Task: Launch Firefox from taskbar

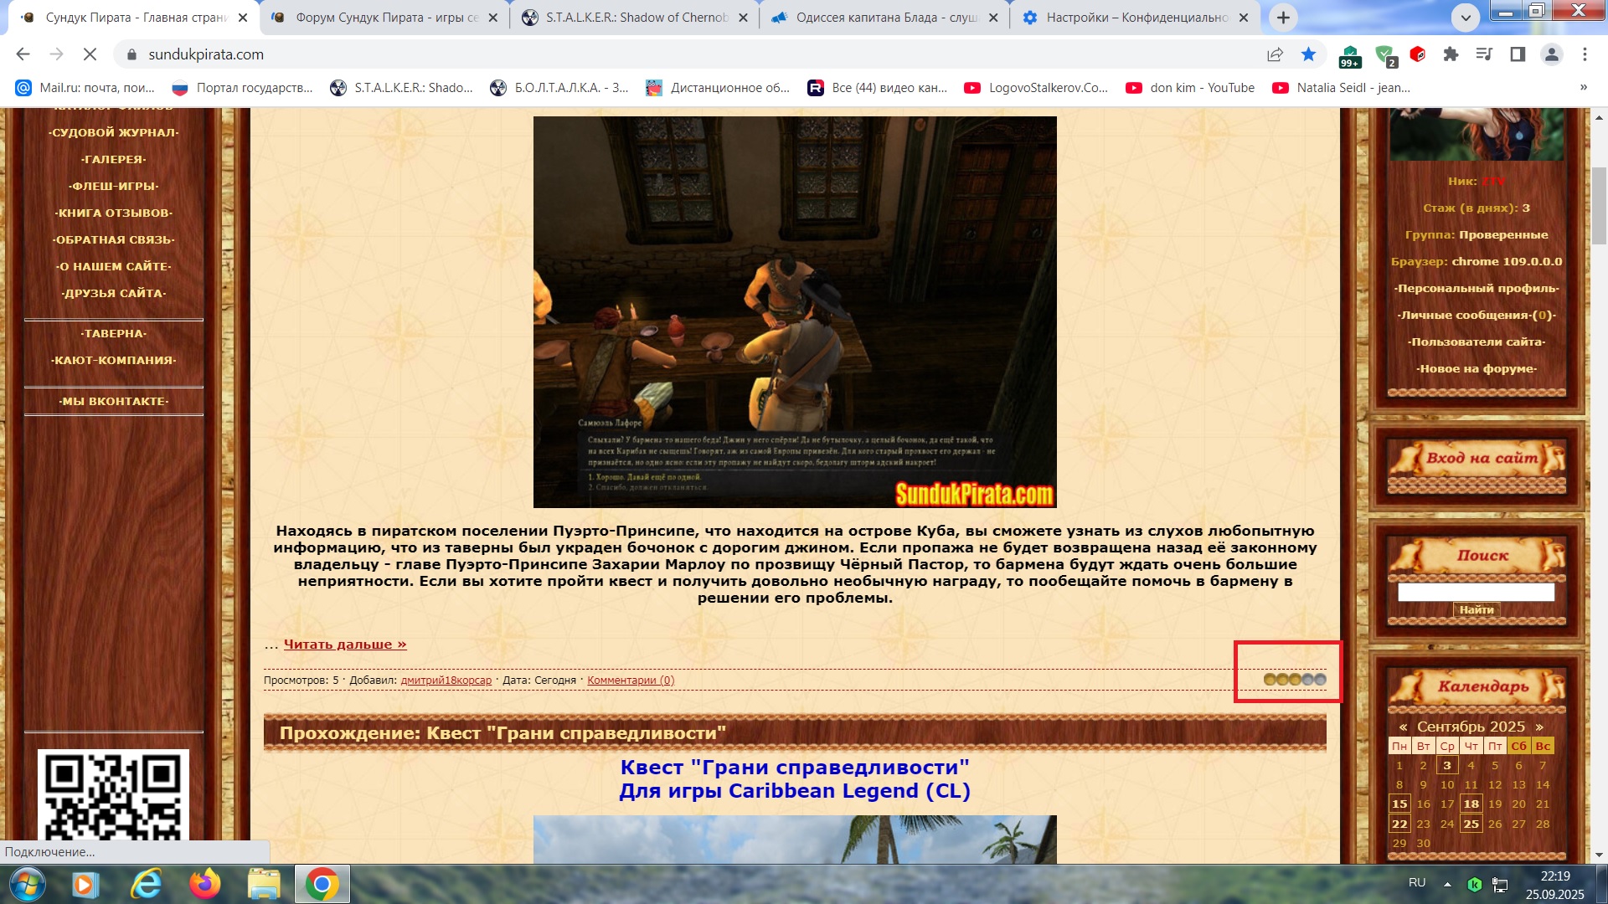Action: click(x=204, y=885)
